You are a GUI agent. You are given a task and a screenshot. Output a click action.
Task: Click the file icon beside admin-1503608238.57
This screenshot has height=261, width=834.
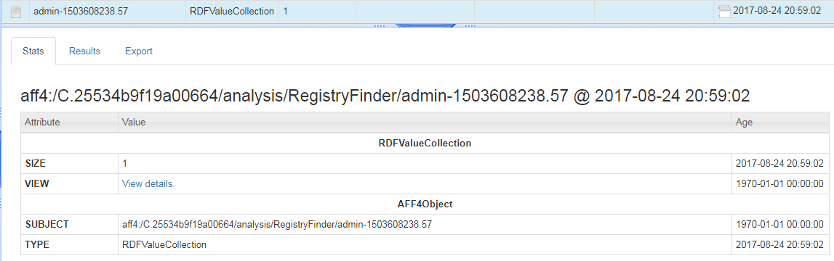click(x=16, y=11)
